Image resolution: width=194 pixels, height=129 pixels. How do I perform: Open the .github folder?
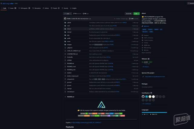pos(69,23)
